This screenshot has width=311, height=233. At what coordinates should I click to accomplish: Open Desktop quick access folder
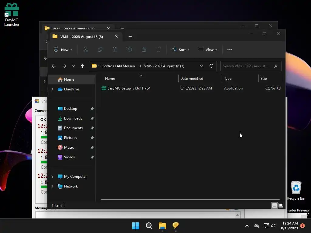pos(67,109)
